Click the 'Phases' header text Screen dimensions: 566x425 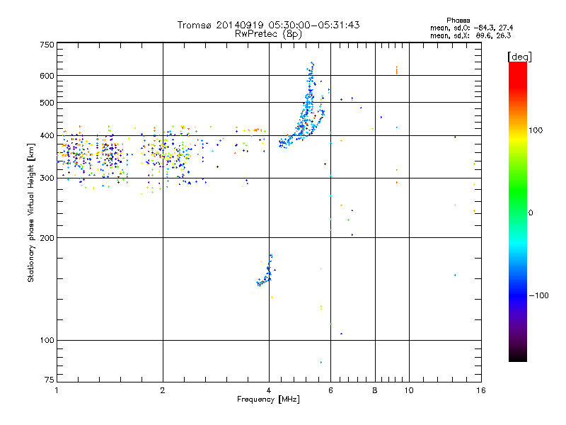pos(458,21)
